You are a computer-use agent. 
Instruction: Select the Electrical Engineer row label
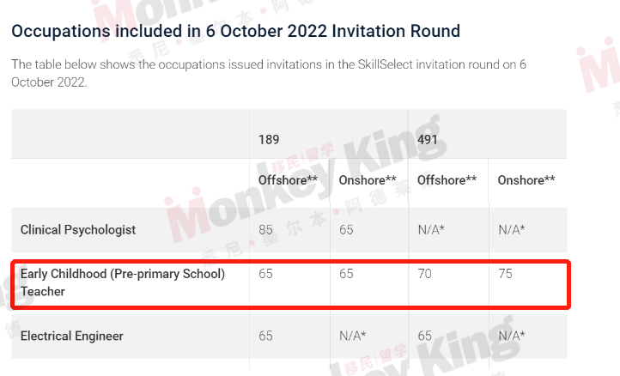click(72, 336)
